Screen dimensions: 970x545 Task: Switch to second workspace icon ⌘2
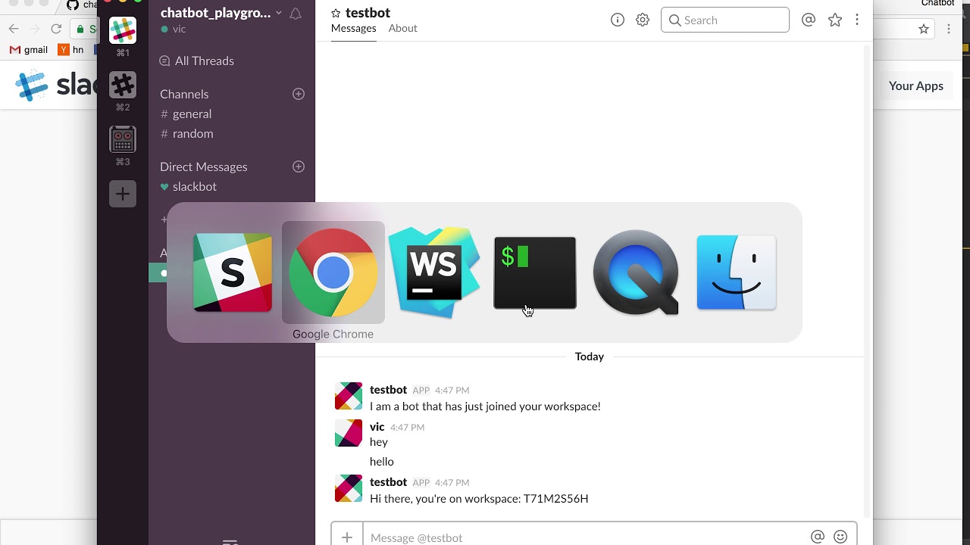pyautogui.click(x=123, y=85)
